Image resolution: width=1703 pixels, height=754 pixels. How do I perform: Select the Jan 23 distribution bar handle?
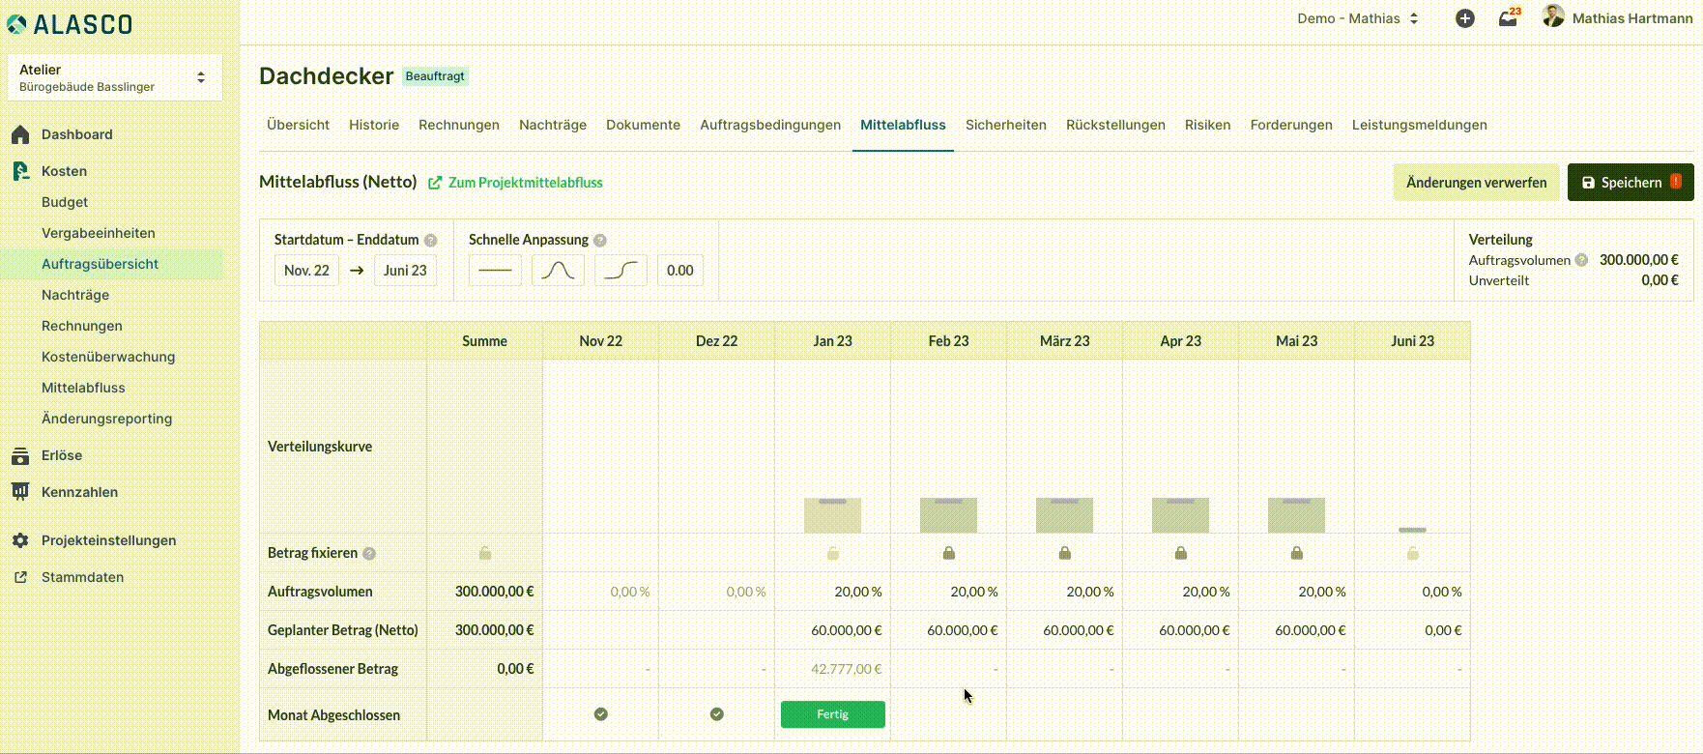click(833, 501)
